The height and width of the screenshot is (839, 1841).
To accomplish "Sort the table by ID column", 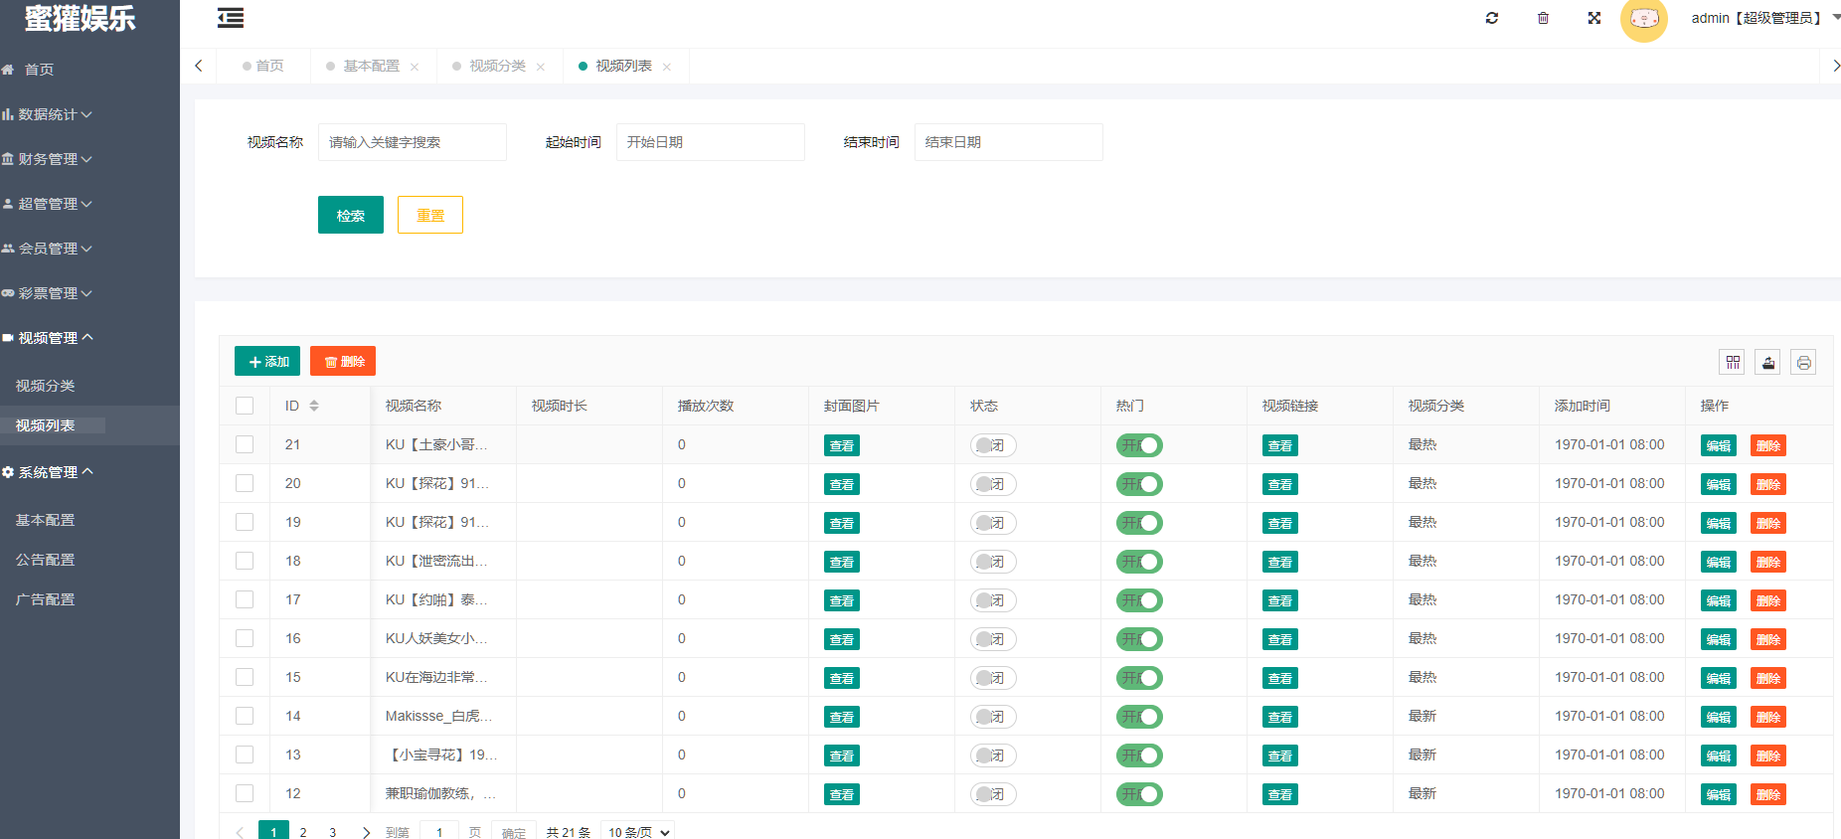I will (x=314, y=406).
